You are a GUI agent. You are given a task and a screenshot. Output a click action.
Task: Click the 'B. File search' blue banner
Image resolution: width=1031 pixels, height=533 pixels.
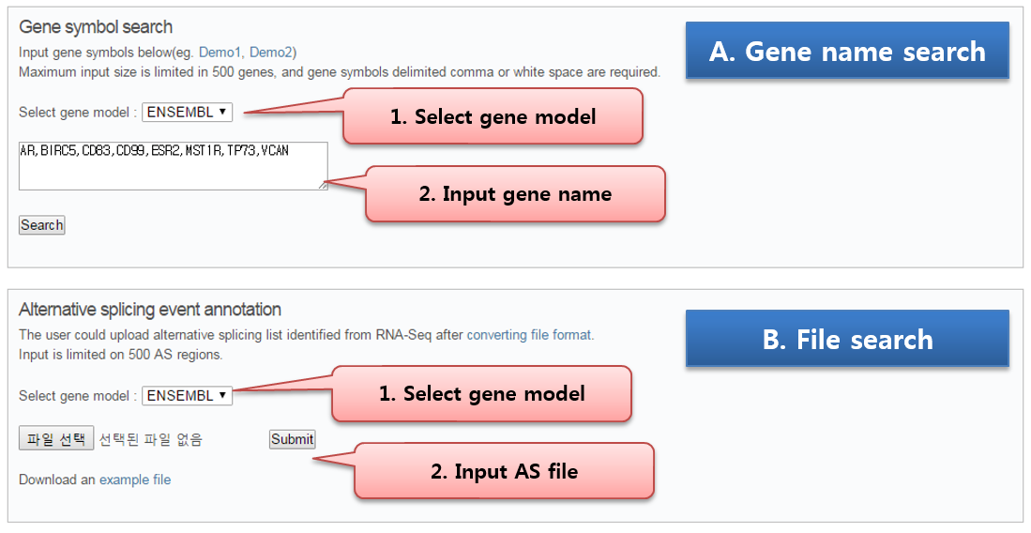click(x=847, y=339)
